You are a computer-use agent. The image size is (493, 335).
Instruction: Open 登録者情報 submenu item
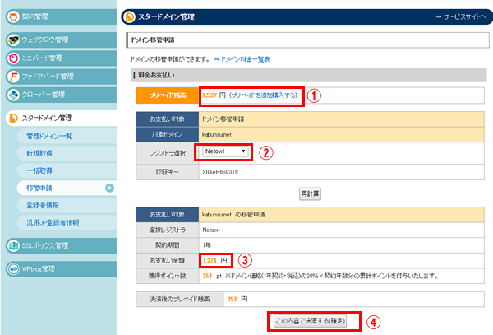[43, 206]
